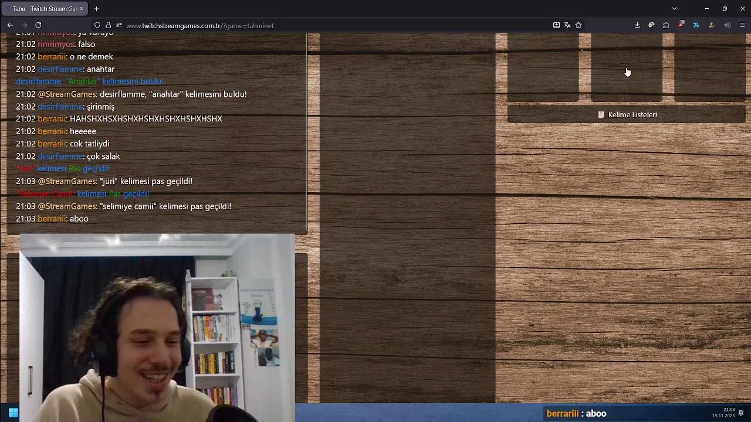Open the tracking protection shield icon
The height and width of the screenshot is (422, 751).
tap(97, 25)
